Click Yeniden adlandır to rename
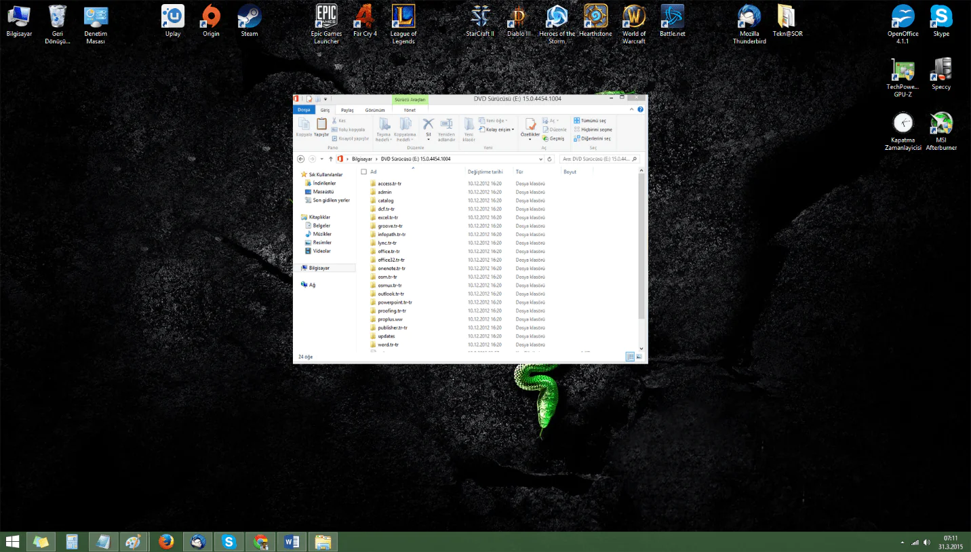Viewport: 971px width, 552px height. [x=445, y=123]
